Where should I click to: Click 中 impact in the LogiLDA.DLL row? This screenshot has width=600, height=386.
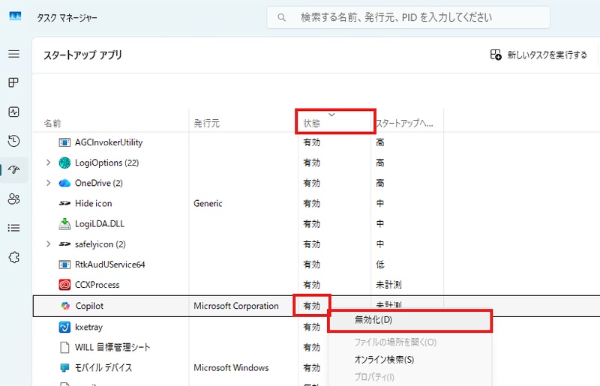380,223
